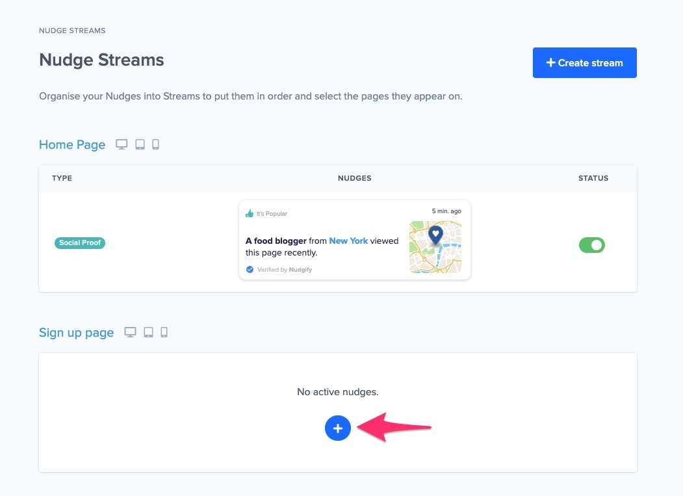Click the NUDGE STREAMS breadcrumb label
The image size is (683, 496).
(72, 31)
